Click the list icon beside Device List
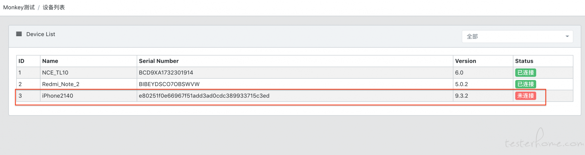 (19, 34)
